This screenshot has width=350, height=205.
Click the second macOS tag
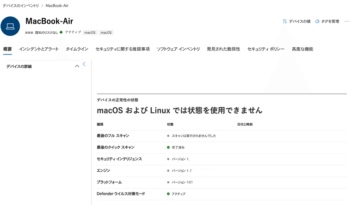[106, 32]
